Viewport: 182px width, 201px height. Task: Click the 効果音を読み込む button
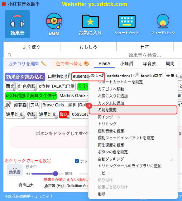pos(25,77)
